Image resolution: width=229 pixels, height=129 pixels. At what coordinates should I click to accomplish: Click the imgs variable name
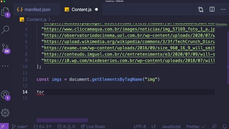point(57,80)
